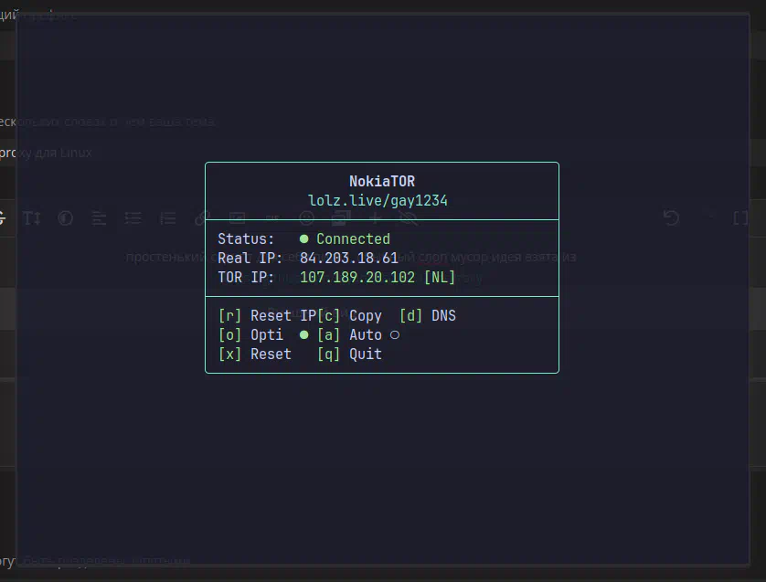Click the insert link icon
The image size is (766, 582).
(x=202, y=217)
